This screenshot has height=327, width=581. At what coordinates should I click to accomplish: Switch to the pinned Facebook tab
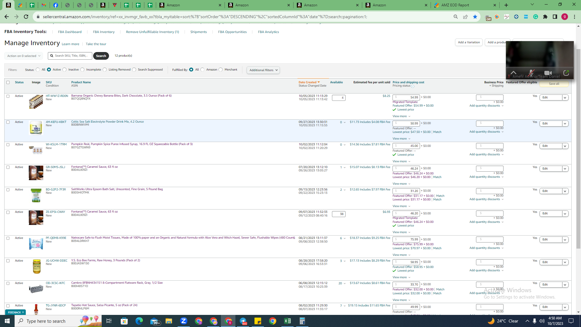click(56, 5)
